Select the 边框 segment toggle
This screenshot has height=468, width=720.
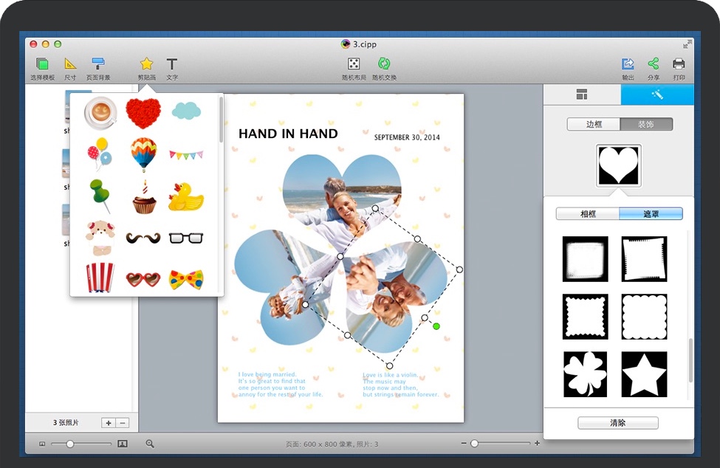pyautogui.click(x=594, y=124)
